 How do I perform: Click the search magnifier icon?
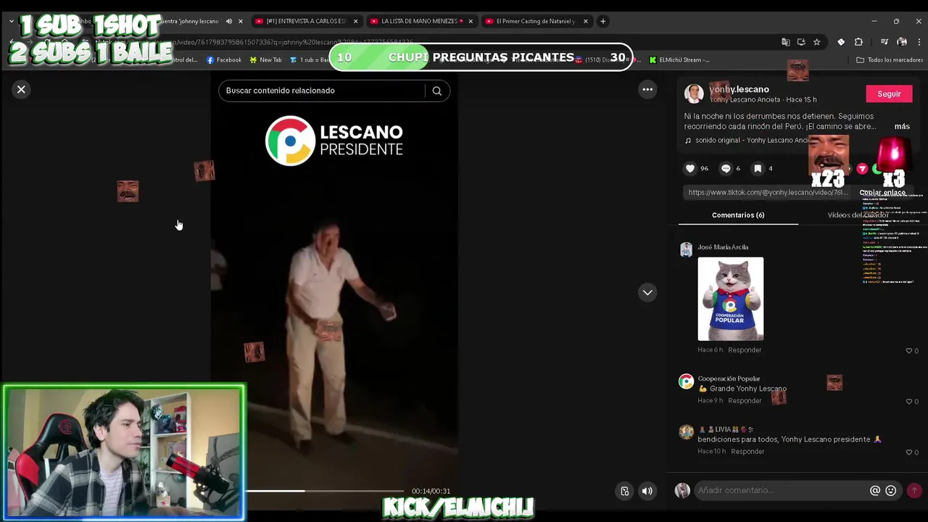pyautogui.click(x=436, y=91)
